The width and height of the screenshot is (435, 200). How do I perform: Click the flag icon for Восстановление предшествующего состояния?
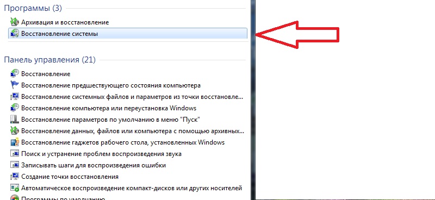(15, 85)
